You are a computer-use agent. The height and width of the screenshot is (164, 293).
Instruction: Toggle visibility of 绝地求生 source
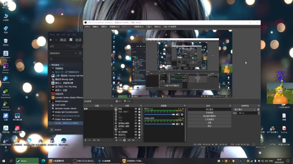(136, 135)
